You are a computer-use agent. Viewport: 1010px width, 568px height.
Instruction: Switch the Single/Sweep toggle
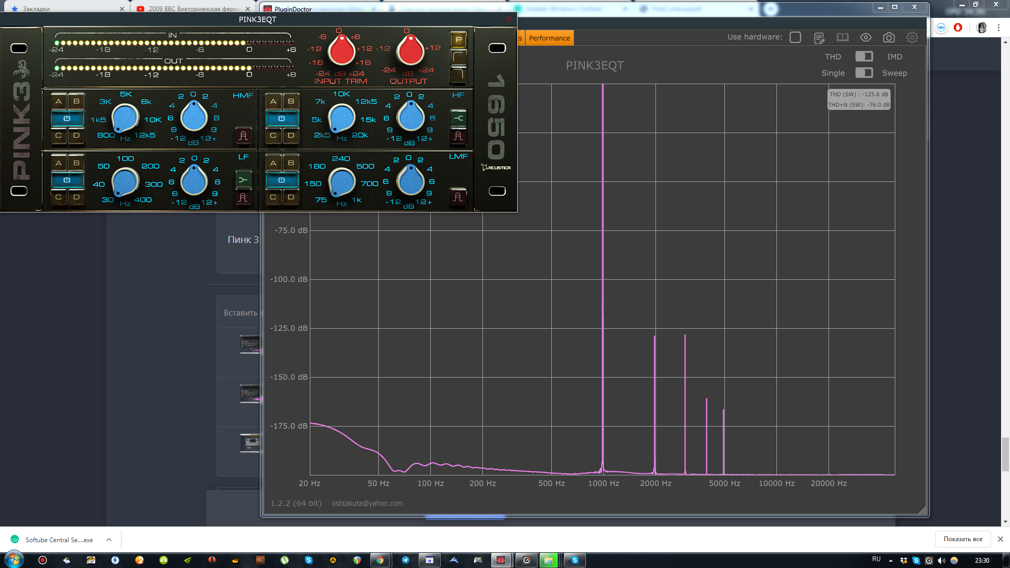coord(864,73)
